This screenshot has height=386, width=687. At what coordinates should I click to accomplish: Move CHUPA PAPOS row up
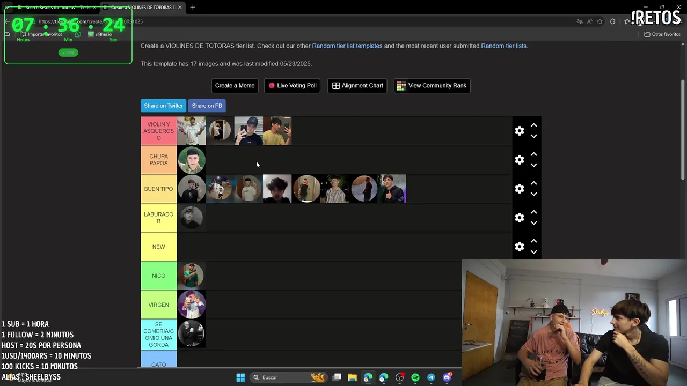click(533, 154)
